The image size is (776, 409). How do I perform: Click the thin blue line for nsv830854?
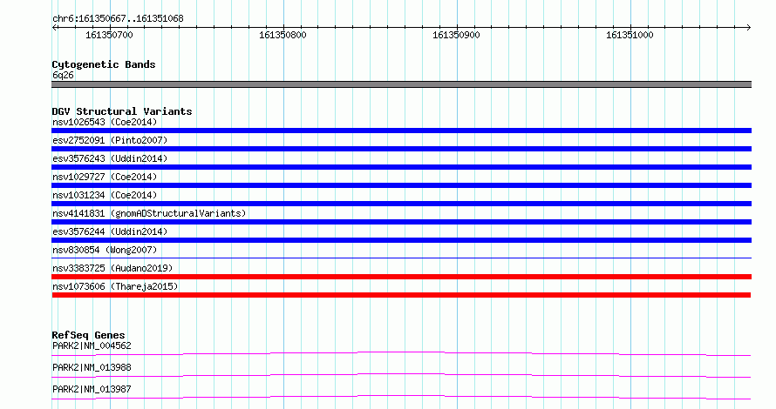[x=401, y=258]
